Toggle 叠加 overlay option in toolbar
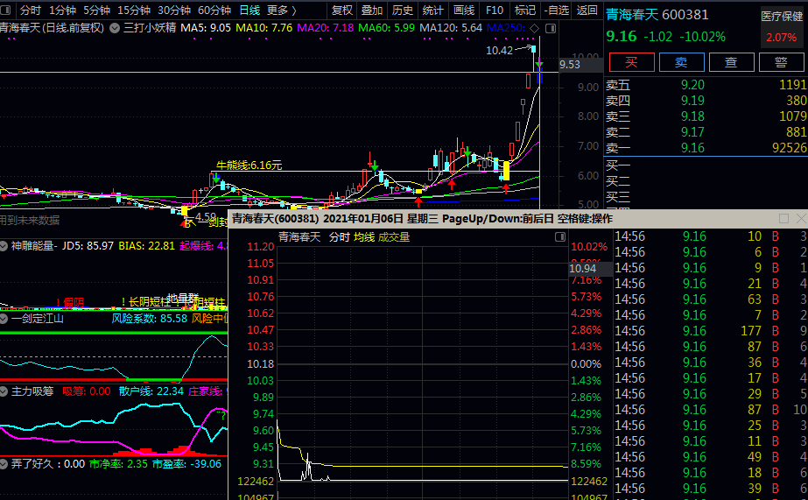 point(372,11)
